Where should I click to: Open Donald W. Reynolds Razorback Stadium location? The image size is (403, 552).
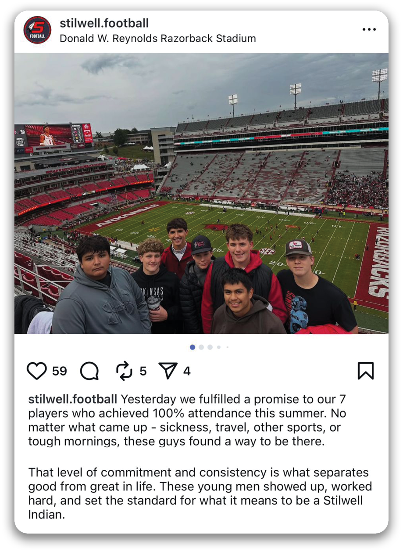click(158, 38)
